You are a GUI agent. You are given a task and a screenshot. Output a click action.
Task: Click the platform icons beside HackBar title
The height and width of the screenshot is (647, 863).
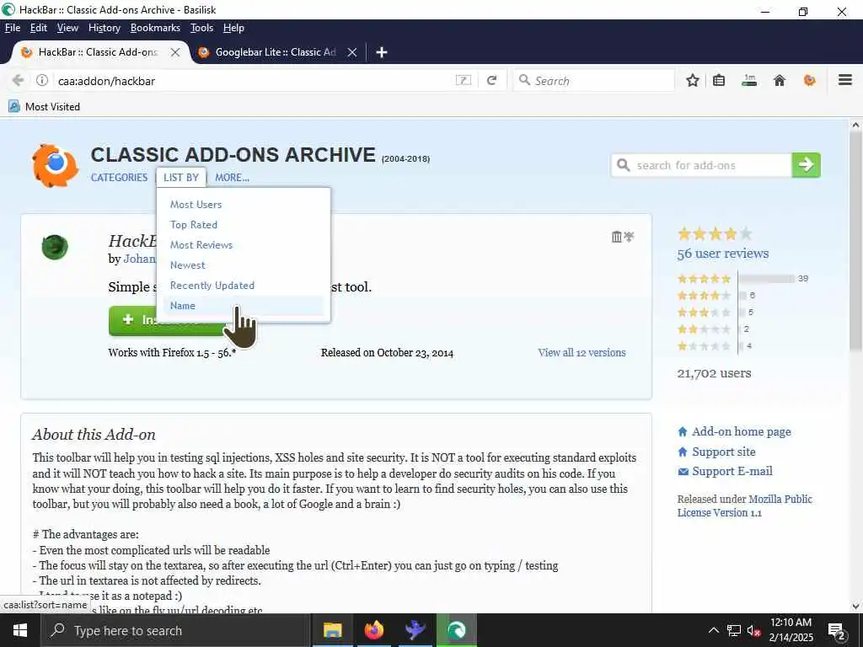(623, 237)
